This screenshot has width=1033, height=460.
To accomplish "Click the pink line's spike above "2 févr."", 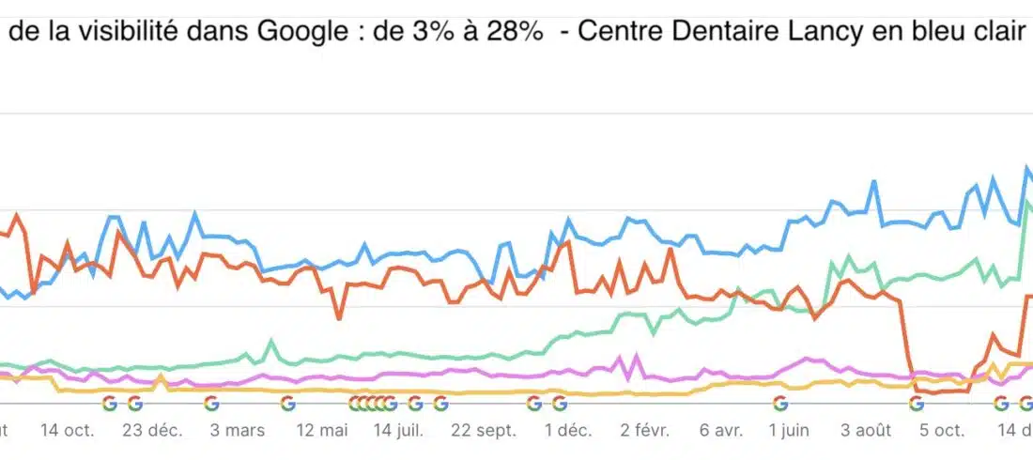I will (x=636, y=357).
